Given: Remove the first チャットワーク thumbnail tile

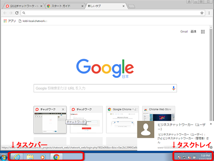Looking at the screenshot, I should [63, 109].
